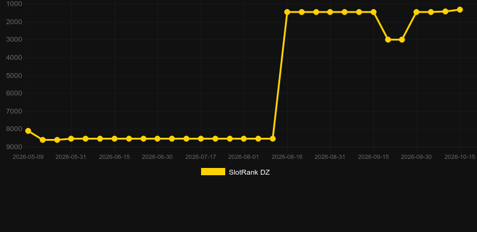Click the x-axis date label 2026-08-16
477x232 pixels.
click(x=287, y=157)
